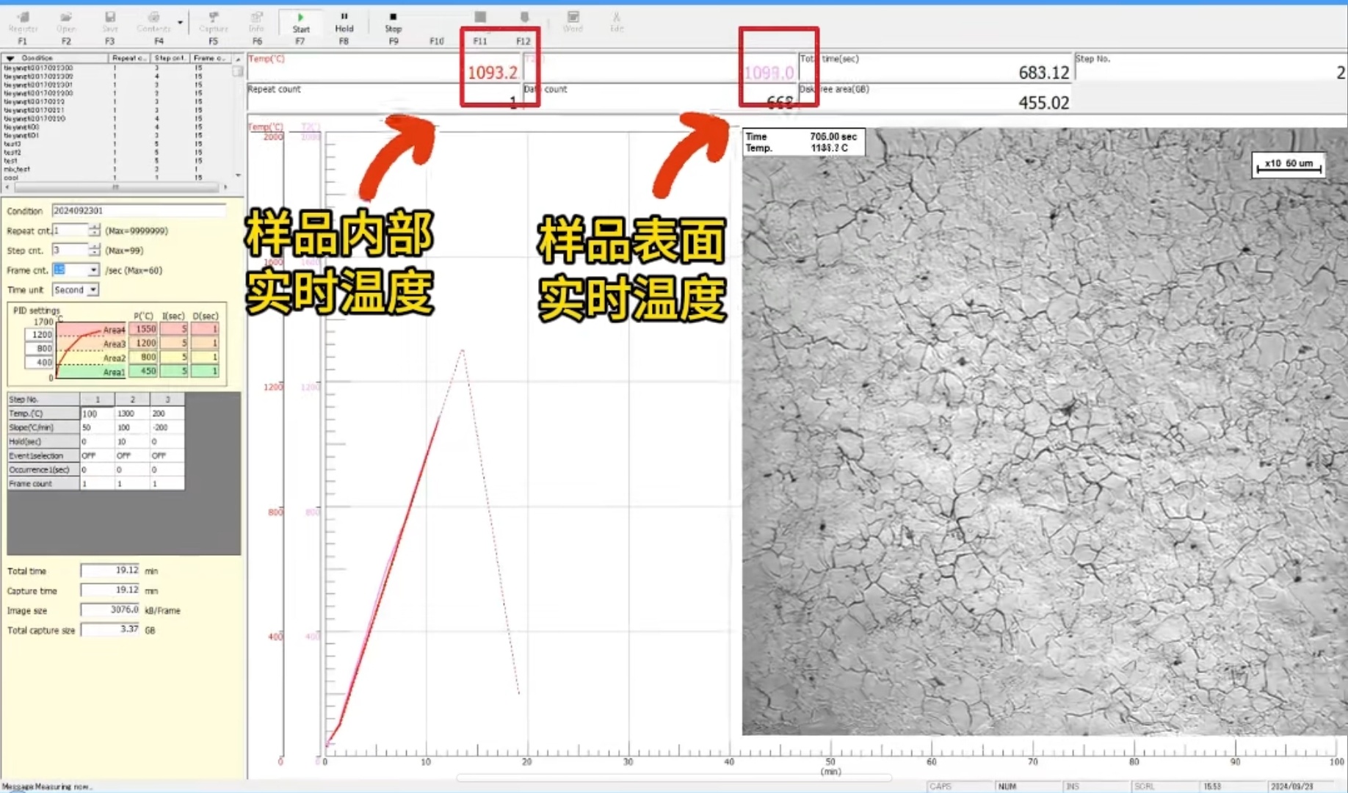Viewport: 1348px width, 793px height.
Task: Click the Word export icon
Action: click(x=573, y=21)
